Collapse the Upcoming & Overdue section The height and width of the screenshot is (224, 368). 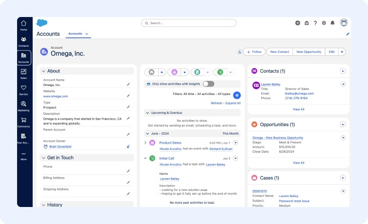point(147,112)
